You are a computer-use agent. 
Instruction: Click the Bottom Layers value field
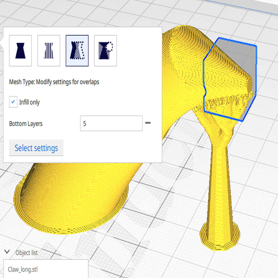tap(111, 124)
